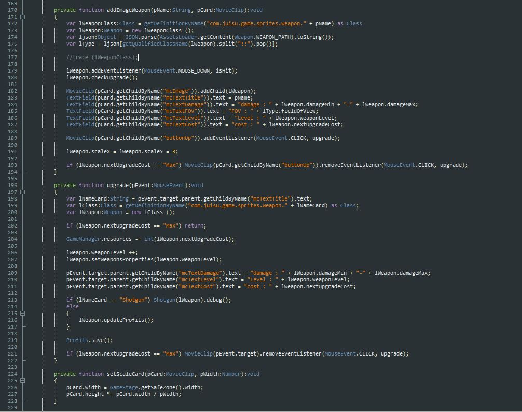The width and height of the screenshot is (522, 412).
Task: Click line number 229 in the gutter
Action: point(12,408)
